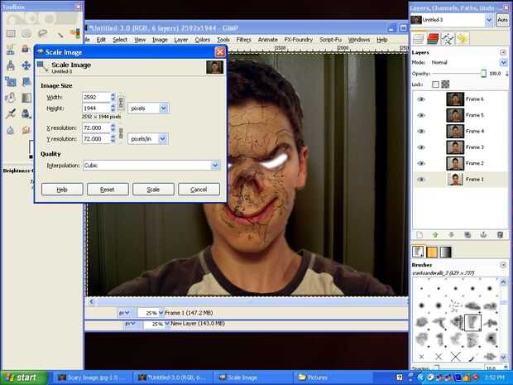This screenshot has height=385, width=513.
Task: Hide the Frame 3 layer
Action: pos(421,147)
